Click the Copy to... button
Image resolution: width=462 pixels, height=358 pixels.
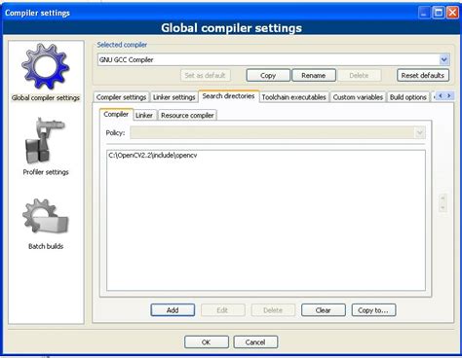coord(373,310)
